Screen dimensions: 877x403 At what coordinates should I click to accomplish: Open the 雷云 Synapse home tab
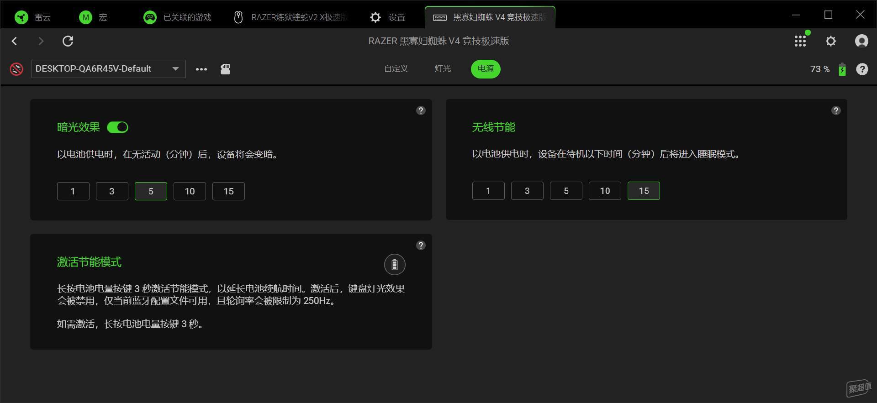(32, 17)
